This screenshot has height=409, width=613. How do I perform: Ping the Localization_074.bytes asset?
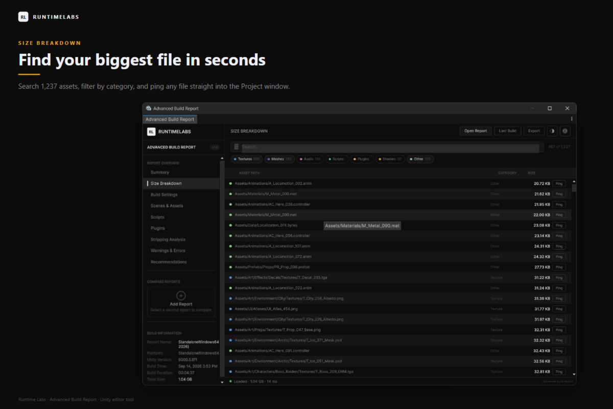(559, 225)
